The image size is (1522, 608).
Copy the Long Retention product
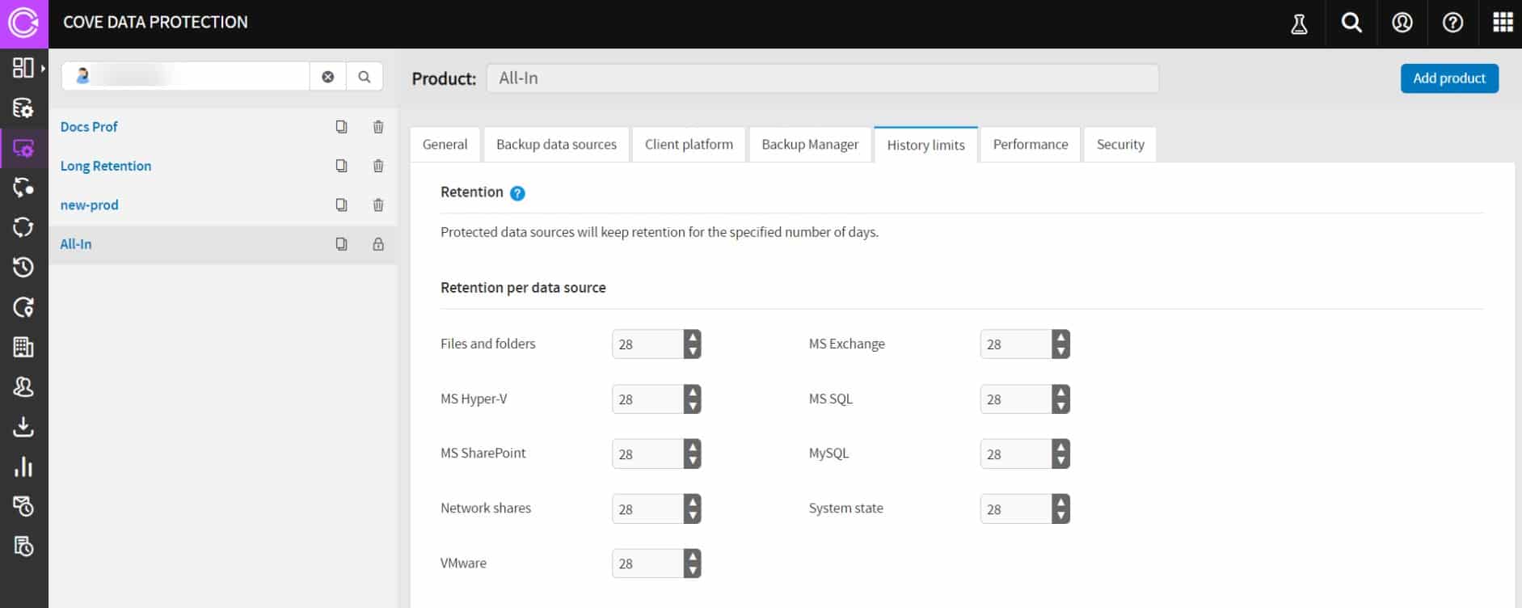click(341, 166)
